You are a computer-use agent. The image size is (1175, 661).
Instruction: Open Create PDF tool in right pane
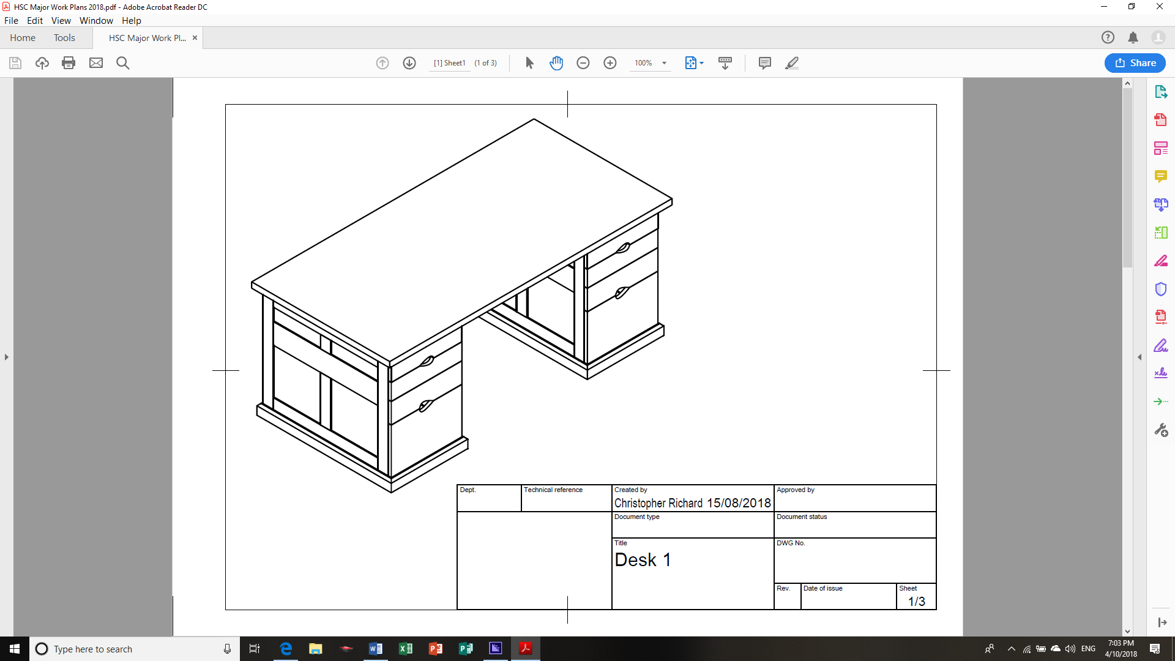(x=1161, y=120)
